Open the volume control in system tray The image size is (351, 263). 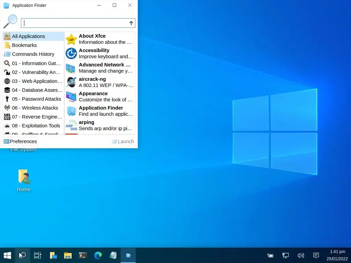301,255
